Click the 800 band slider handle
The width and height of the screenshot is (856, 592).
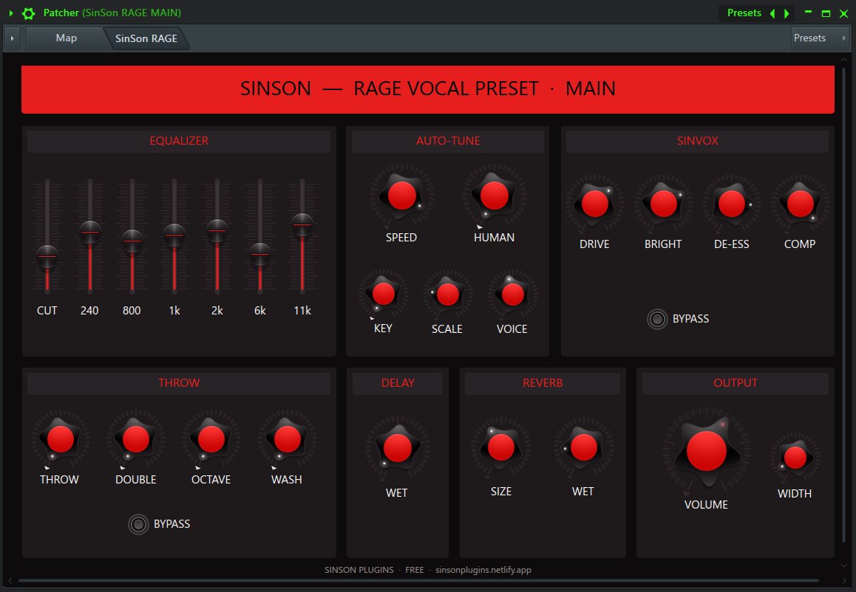click(x=132, y=241)
